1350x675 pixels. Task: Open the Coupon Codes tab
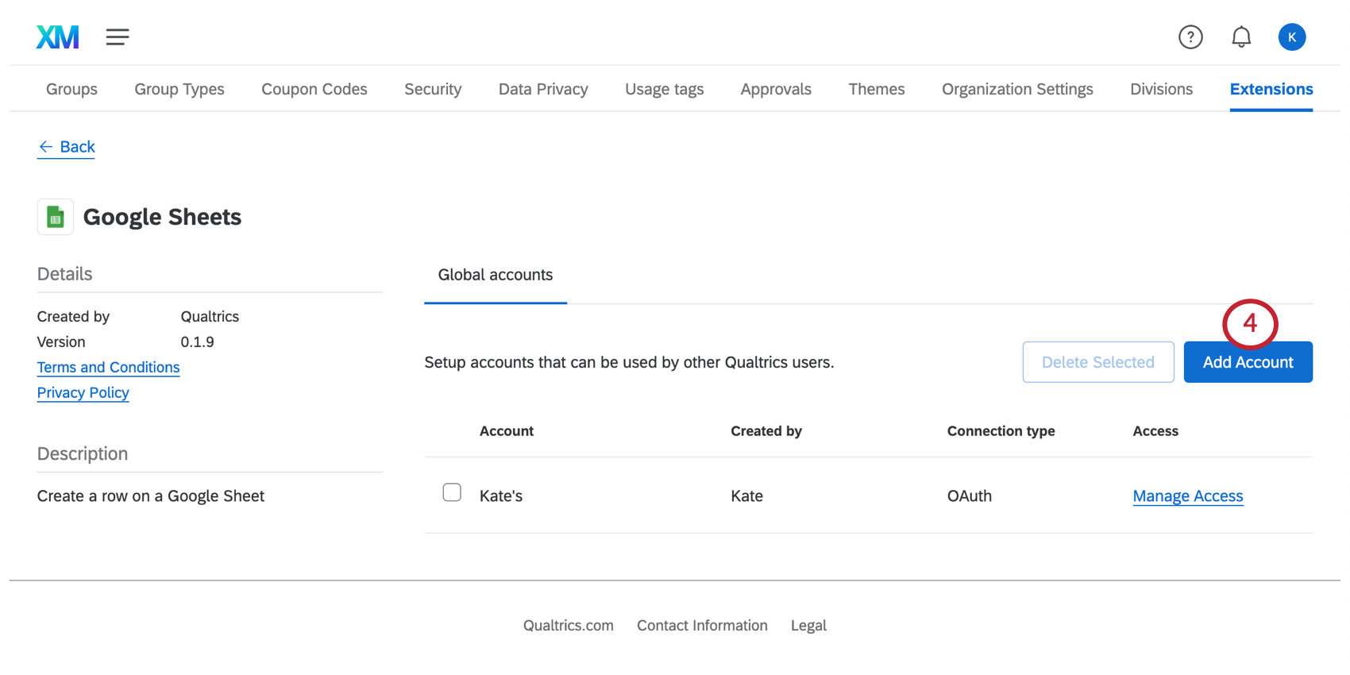coord(314,90)
